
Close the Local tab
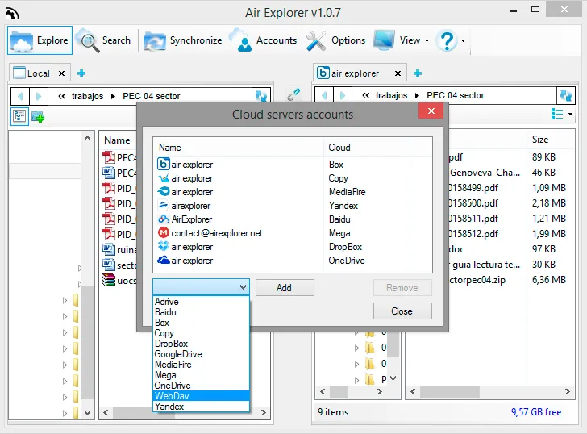[61, 73]
